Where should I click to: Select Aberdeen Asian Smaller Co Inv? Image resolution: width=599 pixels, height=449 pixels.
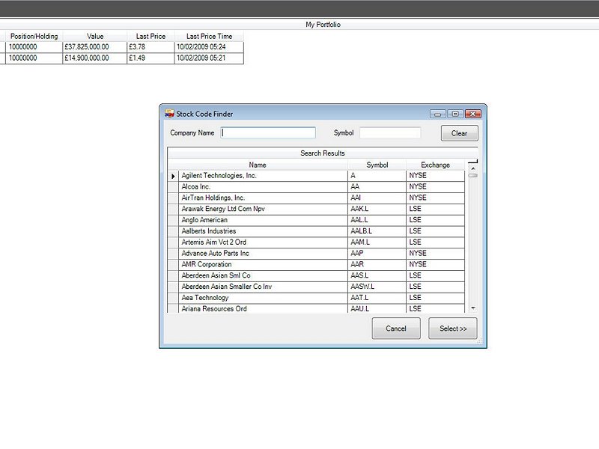316,287
